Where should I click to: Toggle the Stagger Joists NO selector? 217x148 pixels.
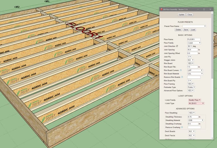(190, 60)
